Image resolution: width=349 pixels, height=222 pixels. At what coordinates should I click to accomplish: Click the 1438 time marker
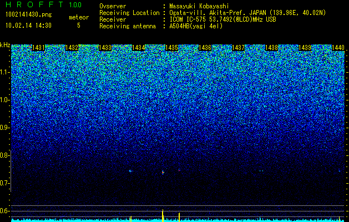[271, 48]
